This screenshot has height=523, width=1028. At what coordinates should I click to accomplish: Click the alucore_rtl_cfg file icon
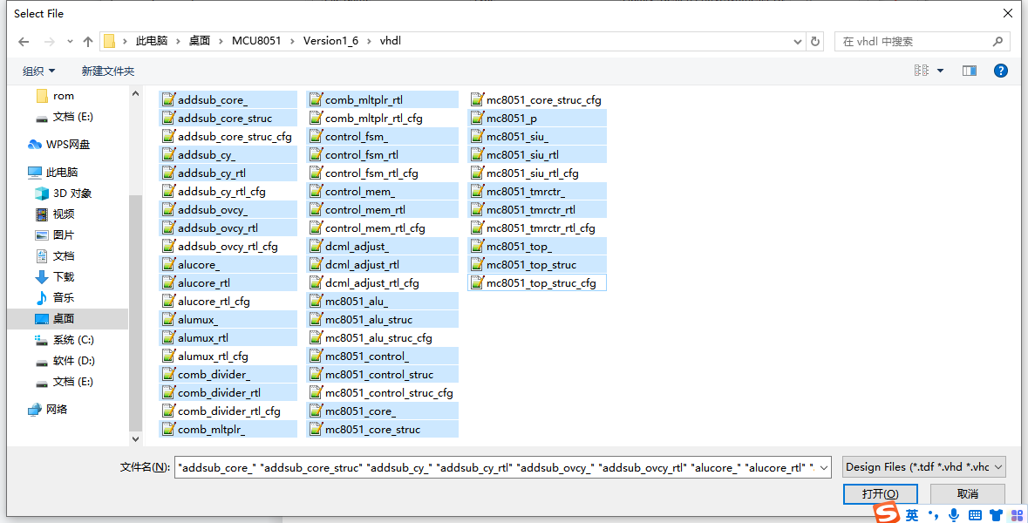tap(168, 302)
